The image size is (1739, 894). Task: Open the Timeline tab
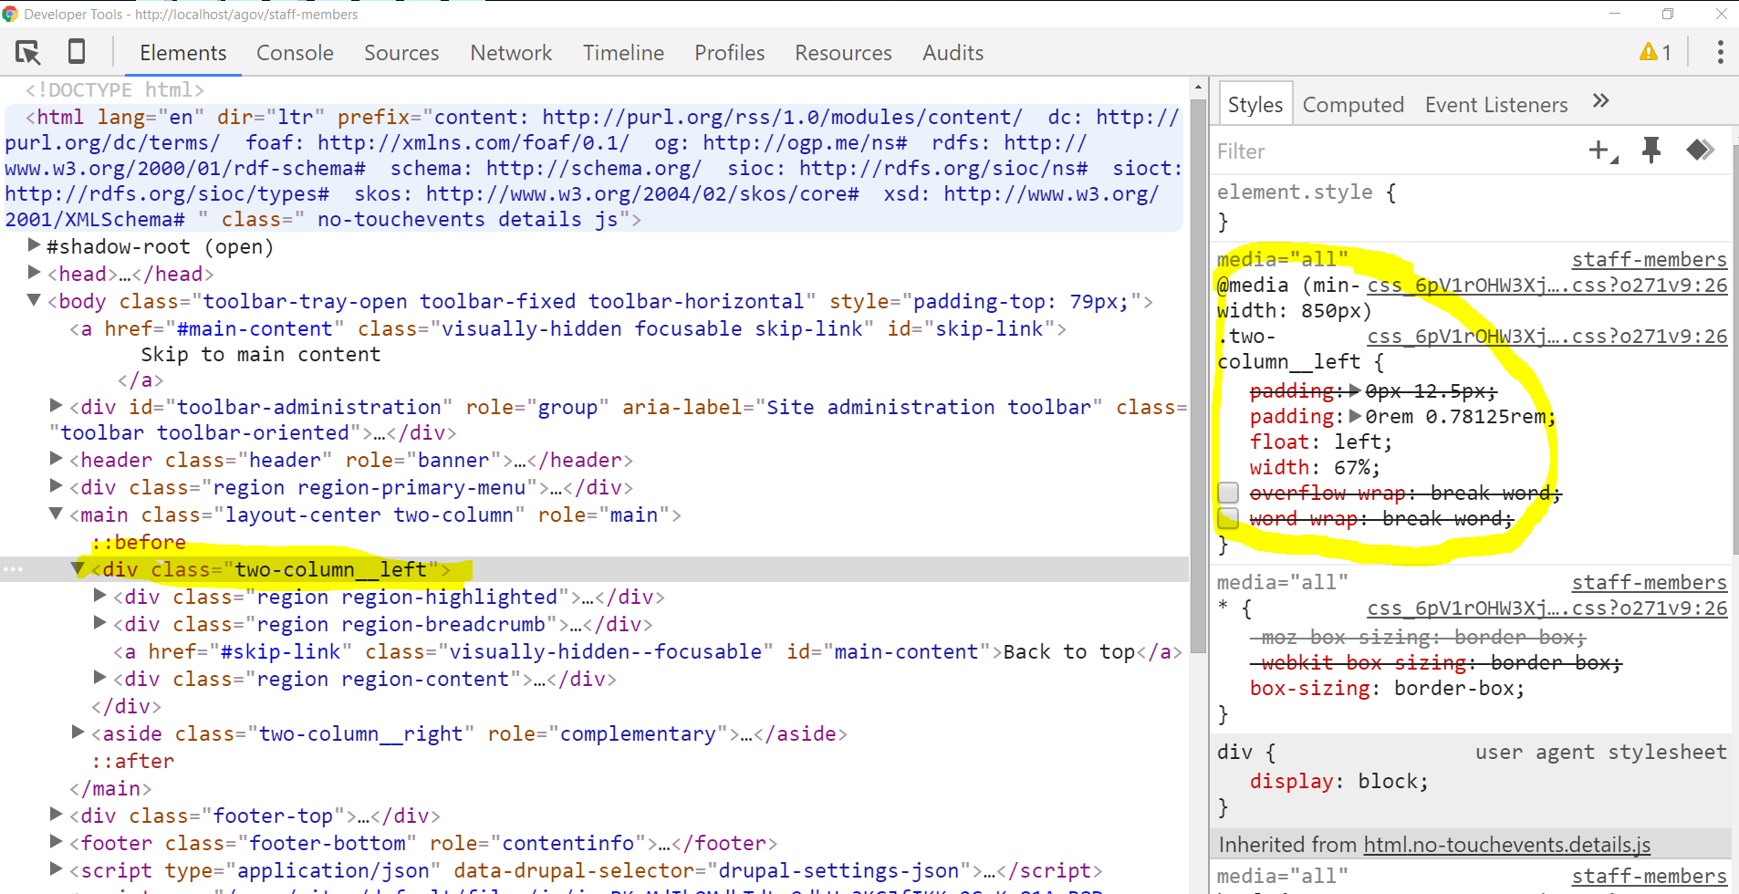[x=623, y=53]
